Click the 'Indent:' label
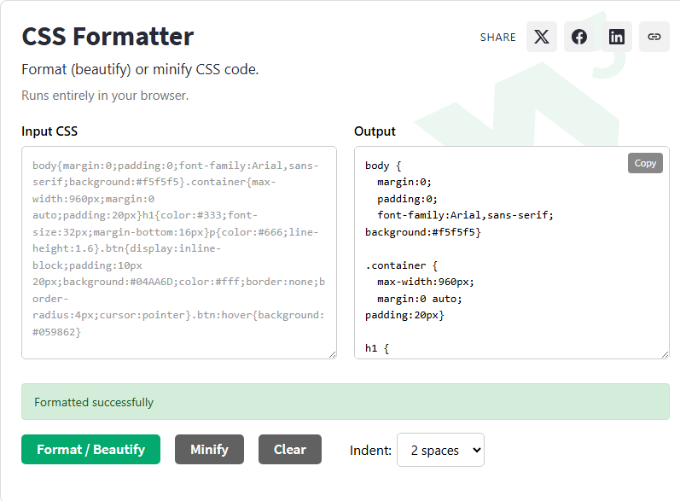680x501 pixels. pos(370,451)
